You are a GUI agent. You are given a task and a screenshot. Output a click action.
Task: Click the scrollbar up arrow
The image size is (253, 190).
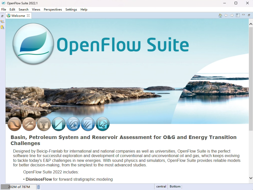(251, 24)
